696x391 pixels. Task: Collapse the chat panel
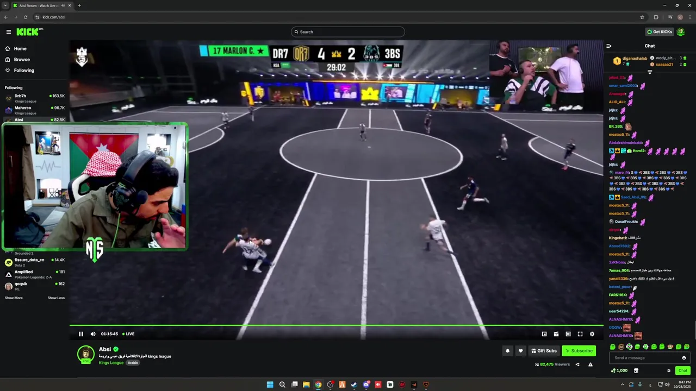click(x=609, y=46)
